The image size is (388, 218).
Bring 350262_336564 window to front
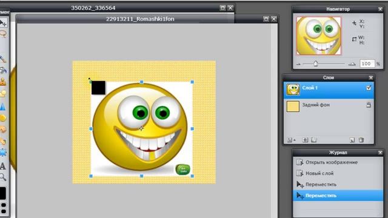click(x=93, y=8)
